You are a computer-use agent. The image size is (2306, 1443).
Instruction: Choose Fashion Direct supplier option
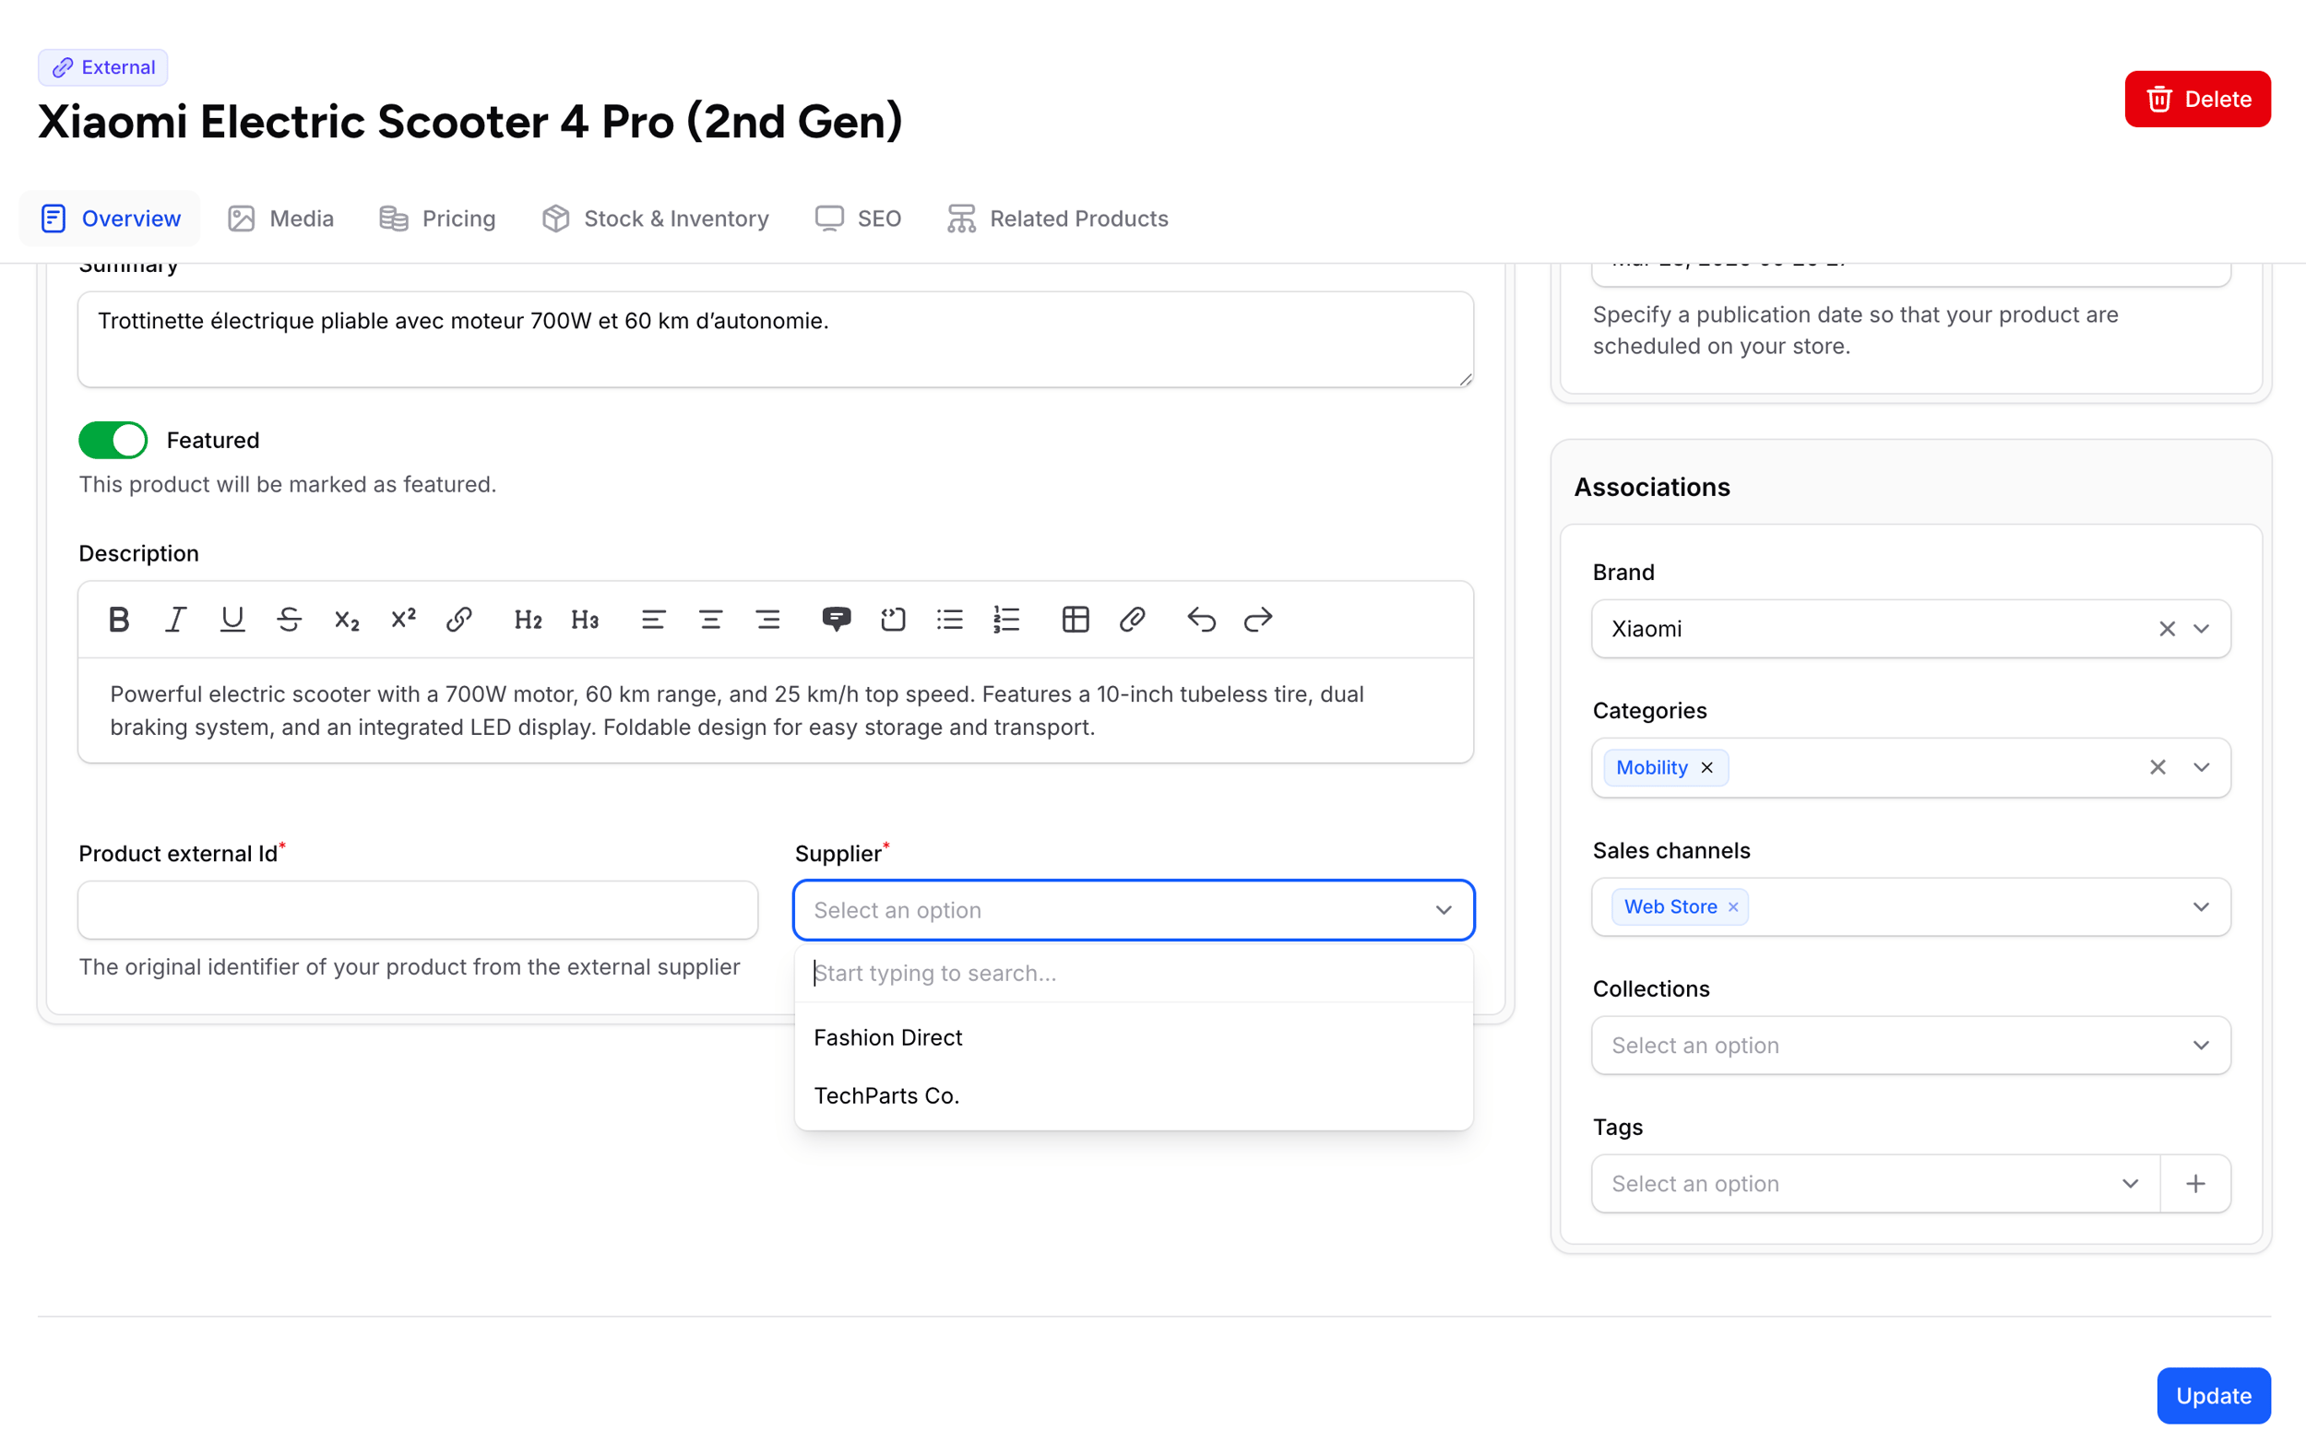coord(1134,1037)
